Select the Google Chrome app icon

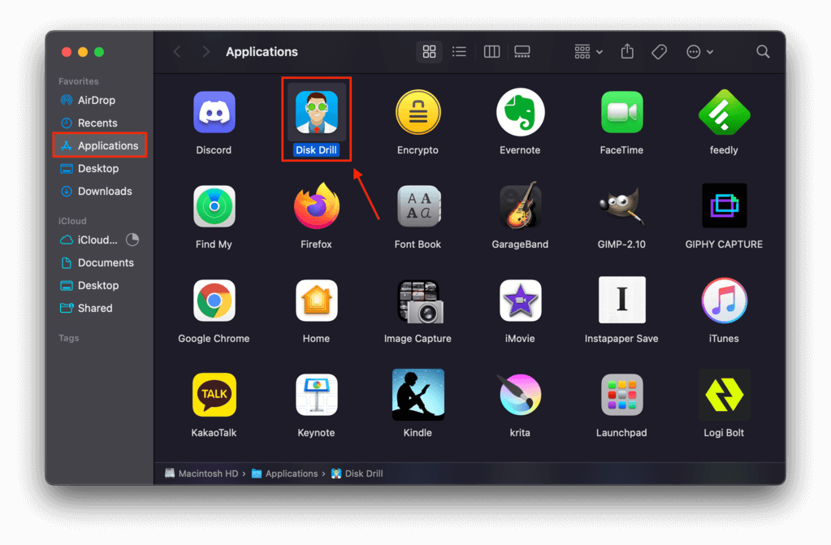click(214, 301)
